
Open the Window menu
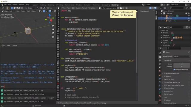tap(21, 5)
